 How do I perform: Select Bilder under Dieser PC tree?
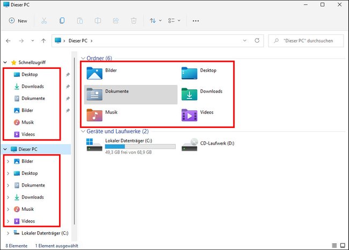tap(27, 161)
